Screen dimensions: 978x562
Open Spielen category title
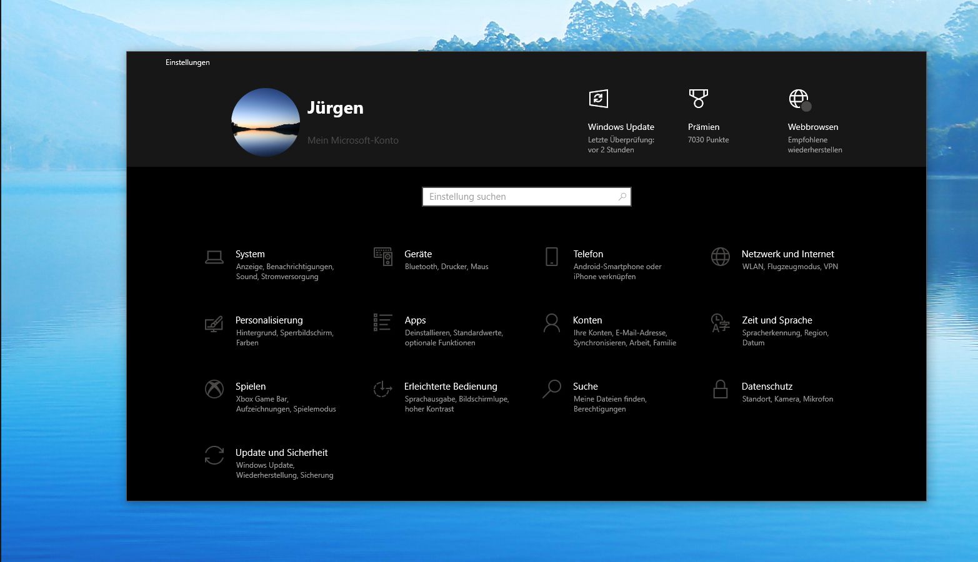(x=251, y=387)
